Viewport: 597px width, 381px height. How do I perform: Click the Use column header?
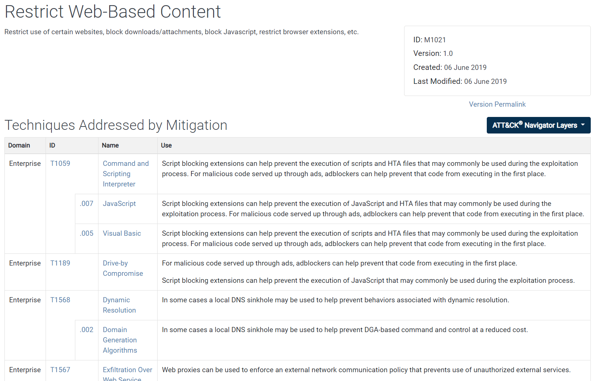click(x=166, y=146)
